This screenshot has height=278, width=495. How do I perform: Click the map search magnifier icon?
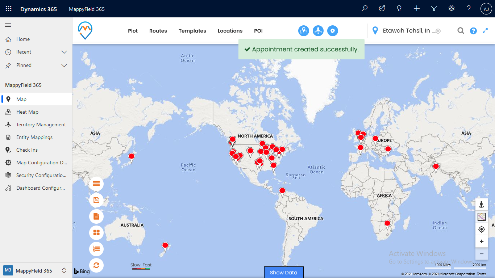(461, 31)
